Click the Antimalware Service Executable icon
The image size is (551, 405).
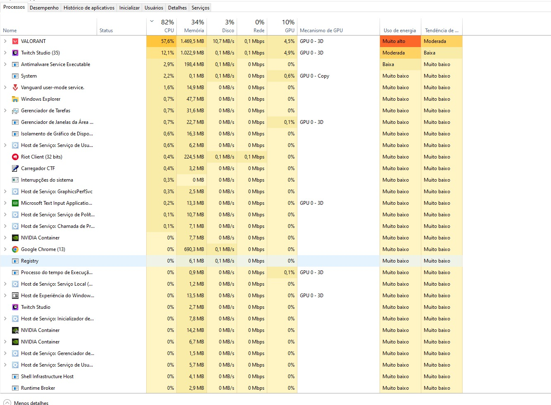[15, 64]
